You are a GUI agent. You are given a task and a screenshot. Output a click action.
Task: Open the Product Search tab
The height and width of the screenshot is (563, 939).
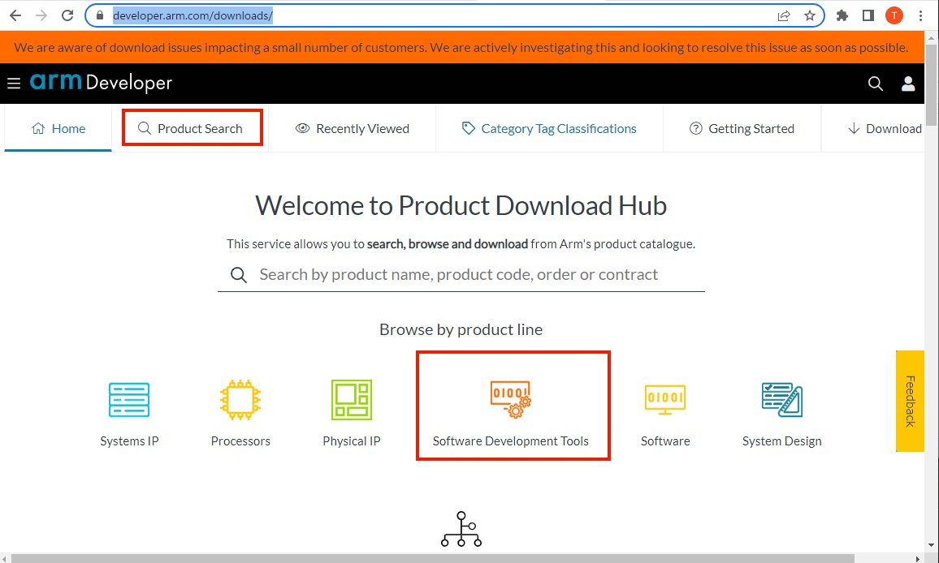(192, 129)
